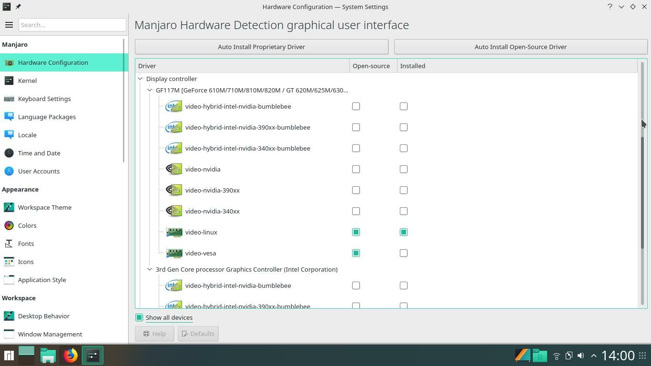
Task: Check Open-source box for video-hybrid-intel-nvidia-340xx-bumblebee
Action: point(356,148)
